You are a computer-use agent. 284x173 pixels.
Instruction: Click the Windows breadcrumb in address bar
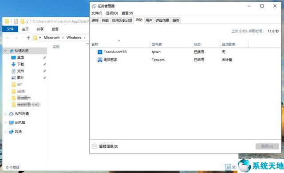tap(74, 38)
